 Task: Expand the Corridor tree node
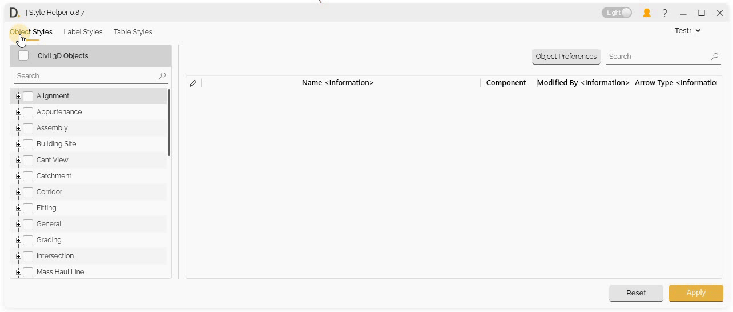click(18, 192)
